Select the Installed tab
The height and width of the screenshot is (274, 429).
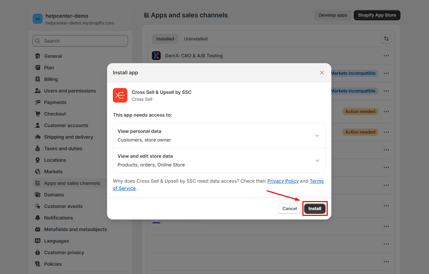click(x=165, y=39)
